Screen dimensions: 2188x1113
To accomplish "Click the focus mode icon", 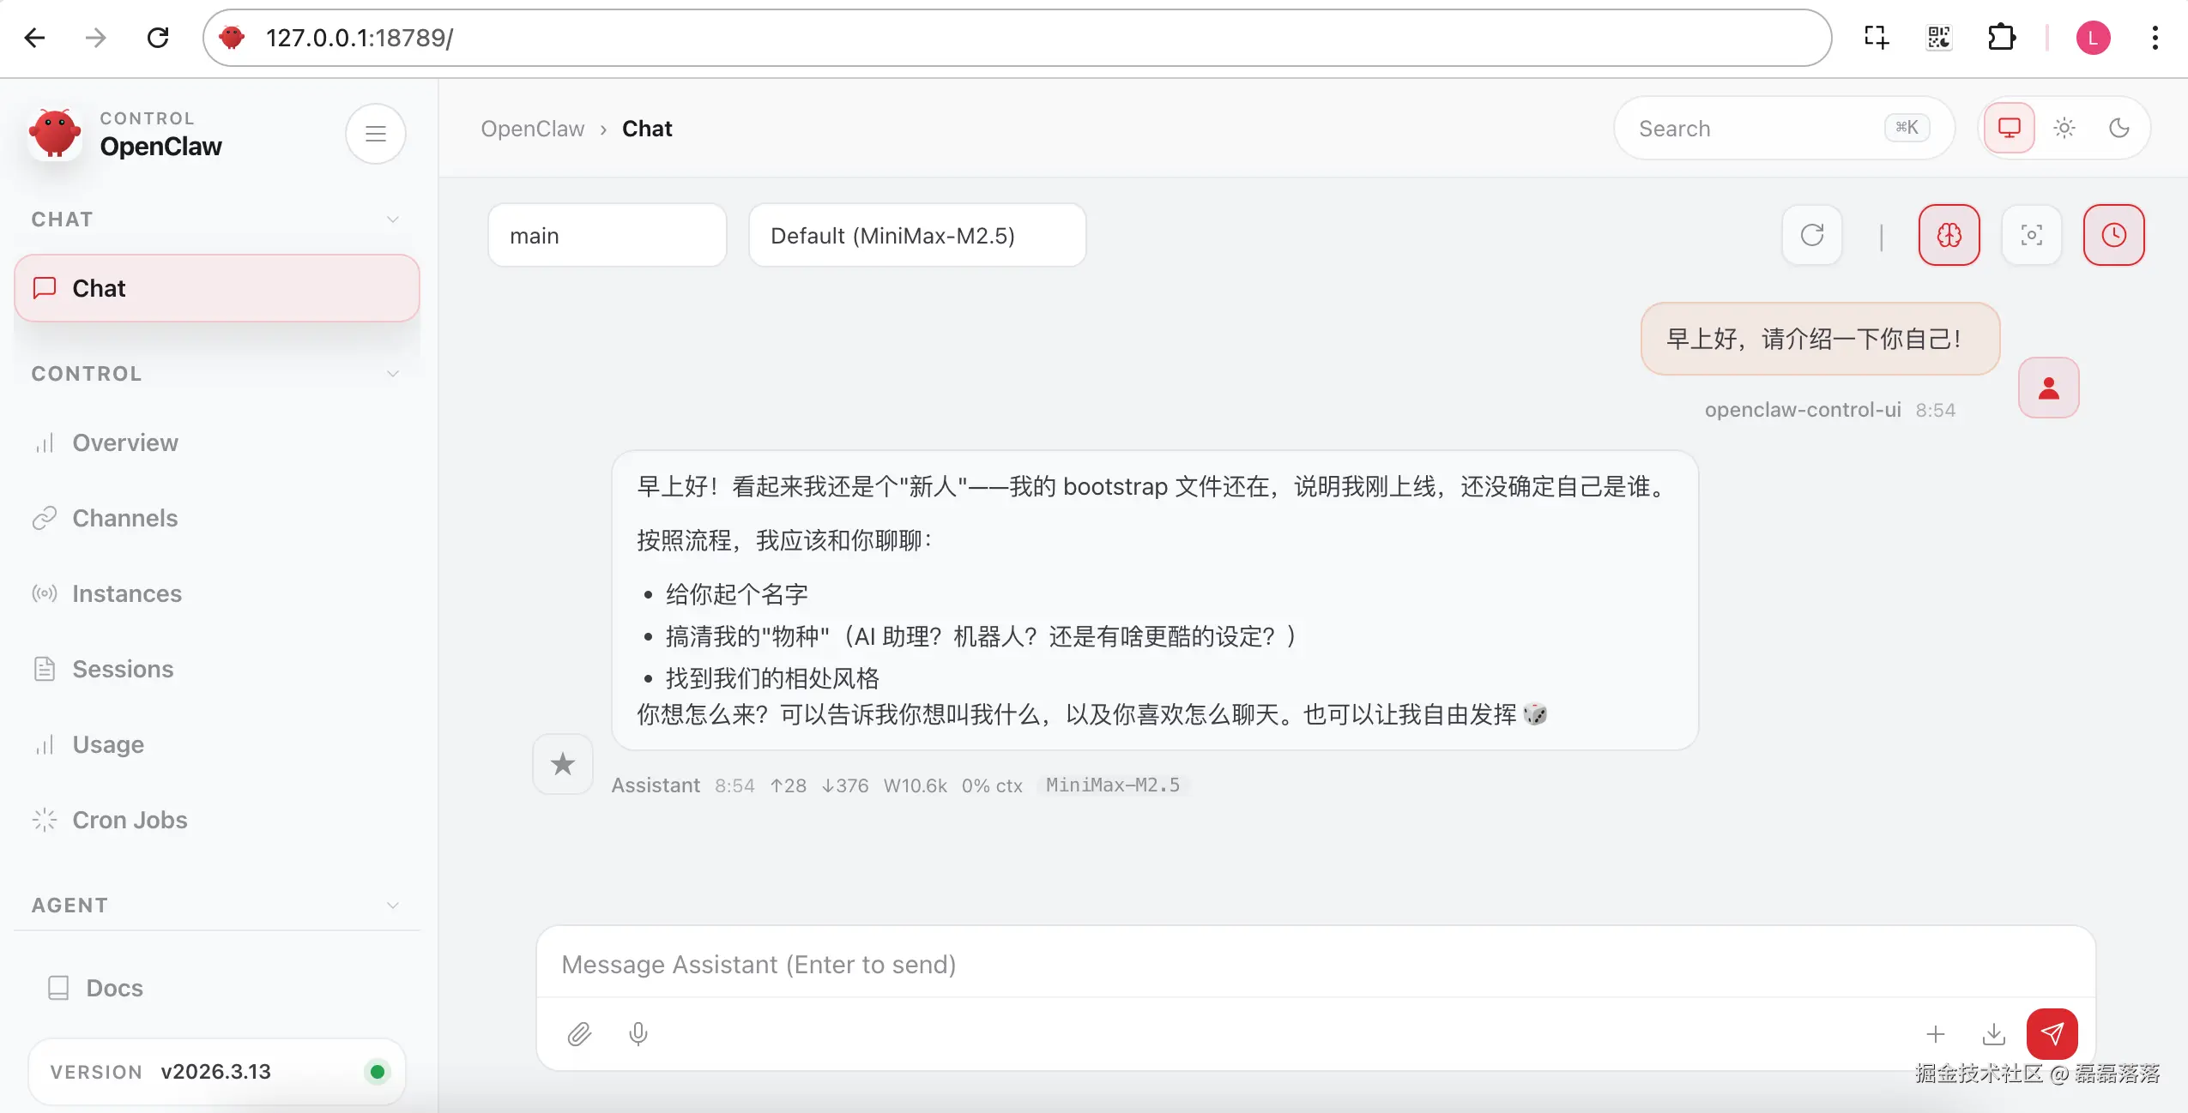I will coord(2031,235).
